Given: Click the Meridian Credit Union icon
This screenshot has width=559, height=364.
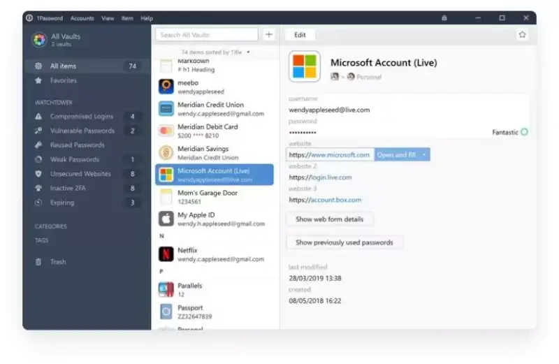Looking at the screenshot, I should coord(166,109).
